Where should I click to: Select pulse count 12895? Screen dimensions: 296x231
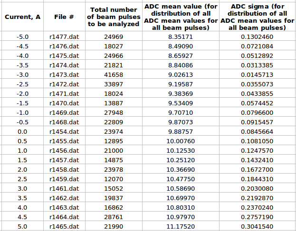click(114, 141)
